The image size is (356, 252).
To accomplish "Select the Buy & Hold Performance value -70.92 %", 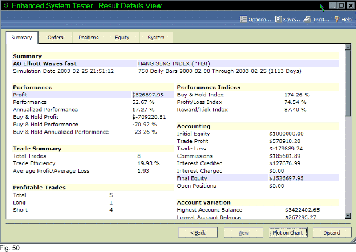I will [145, 125].
